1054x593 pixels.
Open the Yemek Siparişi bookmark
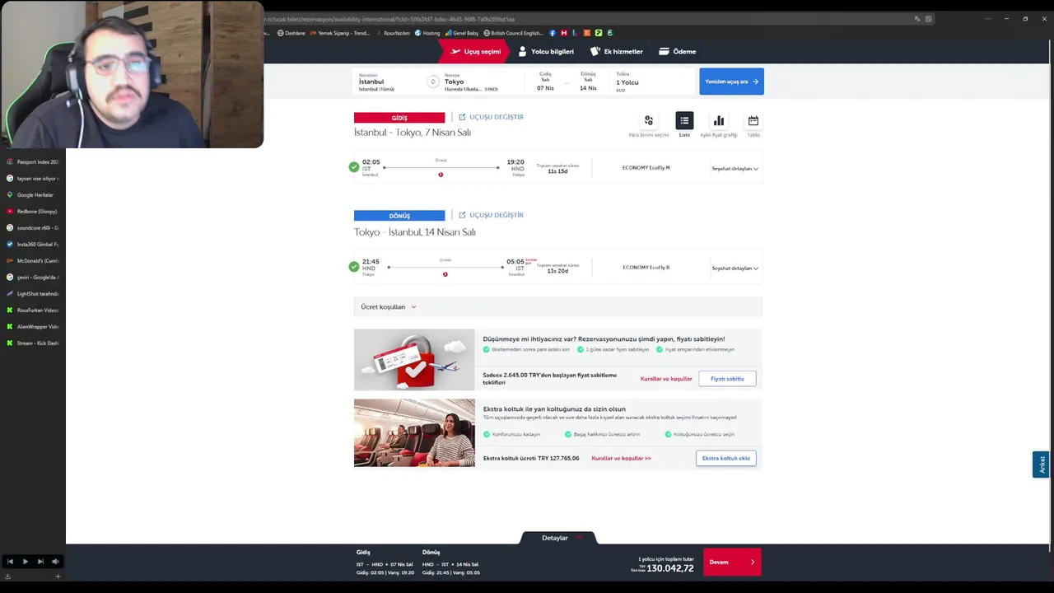coord(340,33)
